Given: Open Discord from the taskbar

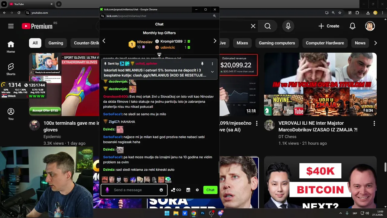Looking at the screenshot, I should click(x=220, y=213).
